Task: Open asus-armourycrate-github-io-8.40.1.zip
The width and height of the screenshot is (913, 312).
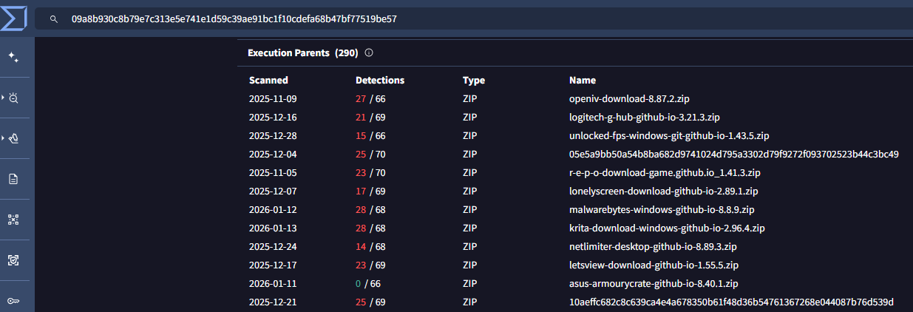Action: tap(654, 283)
